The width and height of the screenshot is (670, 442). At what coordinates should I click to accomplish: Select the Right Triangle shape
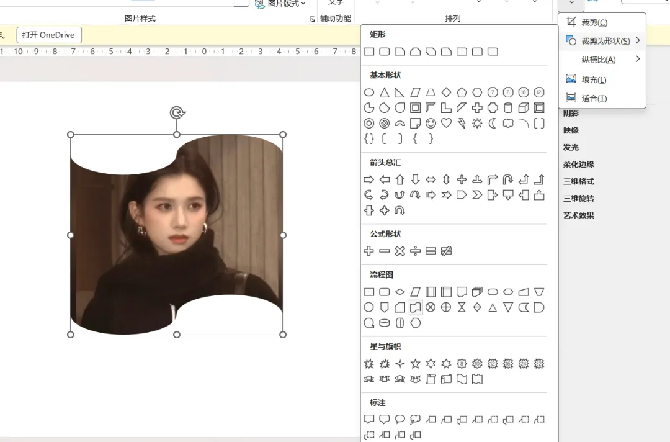400,92
